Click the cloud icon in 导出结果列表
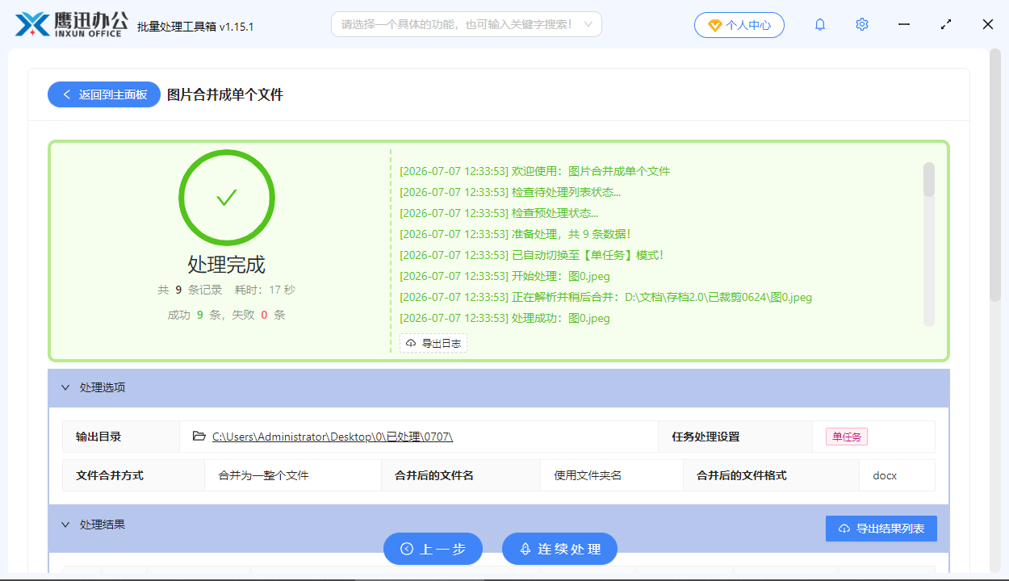The image size is (1009, 581). pyautogui.click(x=844, y=529)
